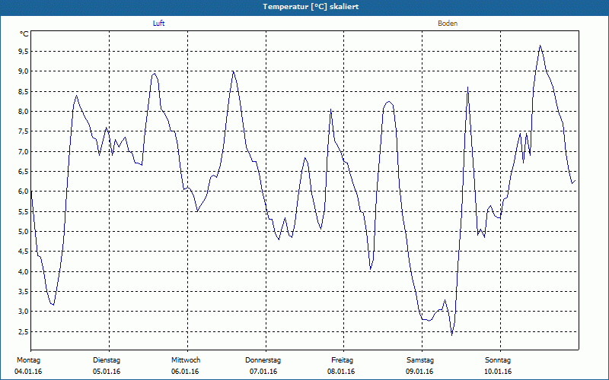Click the date 06.01.16
Screen dimensions: 609x380
[x=185, y=372]
